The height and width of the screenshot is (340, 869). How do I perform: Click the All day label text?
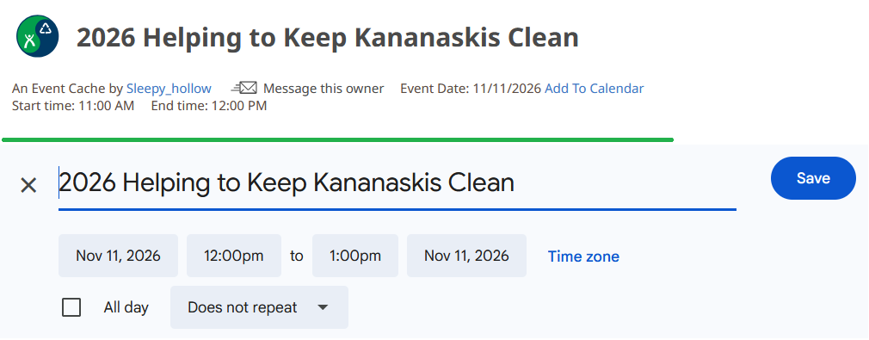[x=126, y=307]
